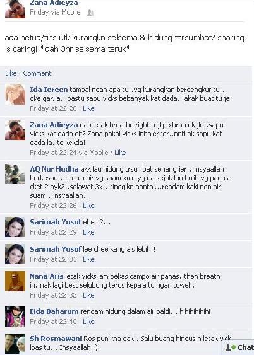Like the original post by Zana Adieyza

[11, 73]
